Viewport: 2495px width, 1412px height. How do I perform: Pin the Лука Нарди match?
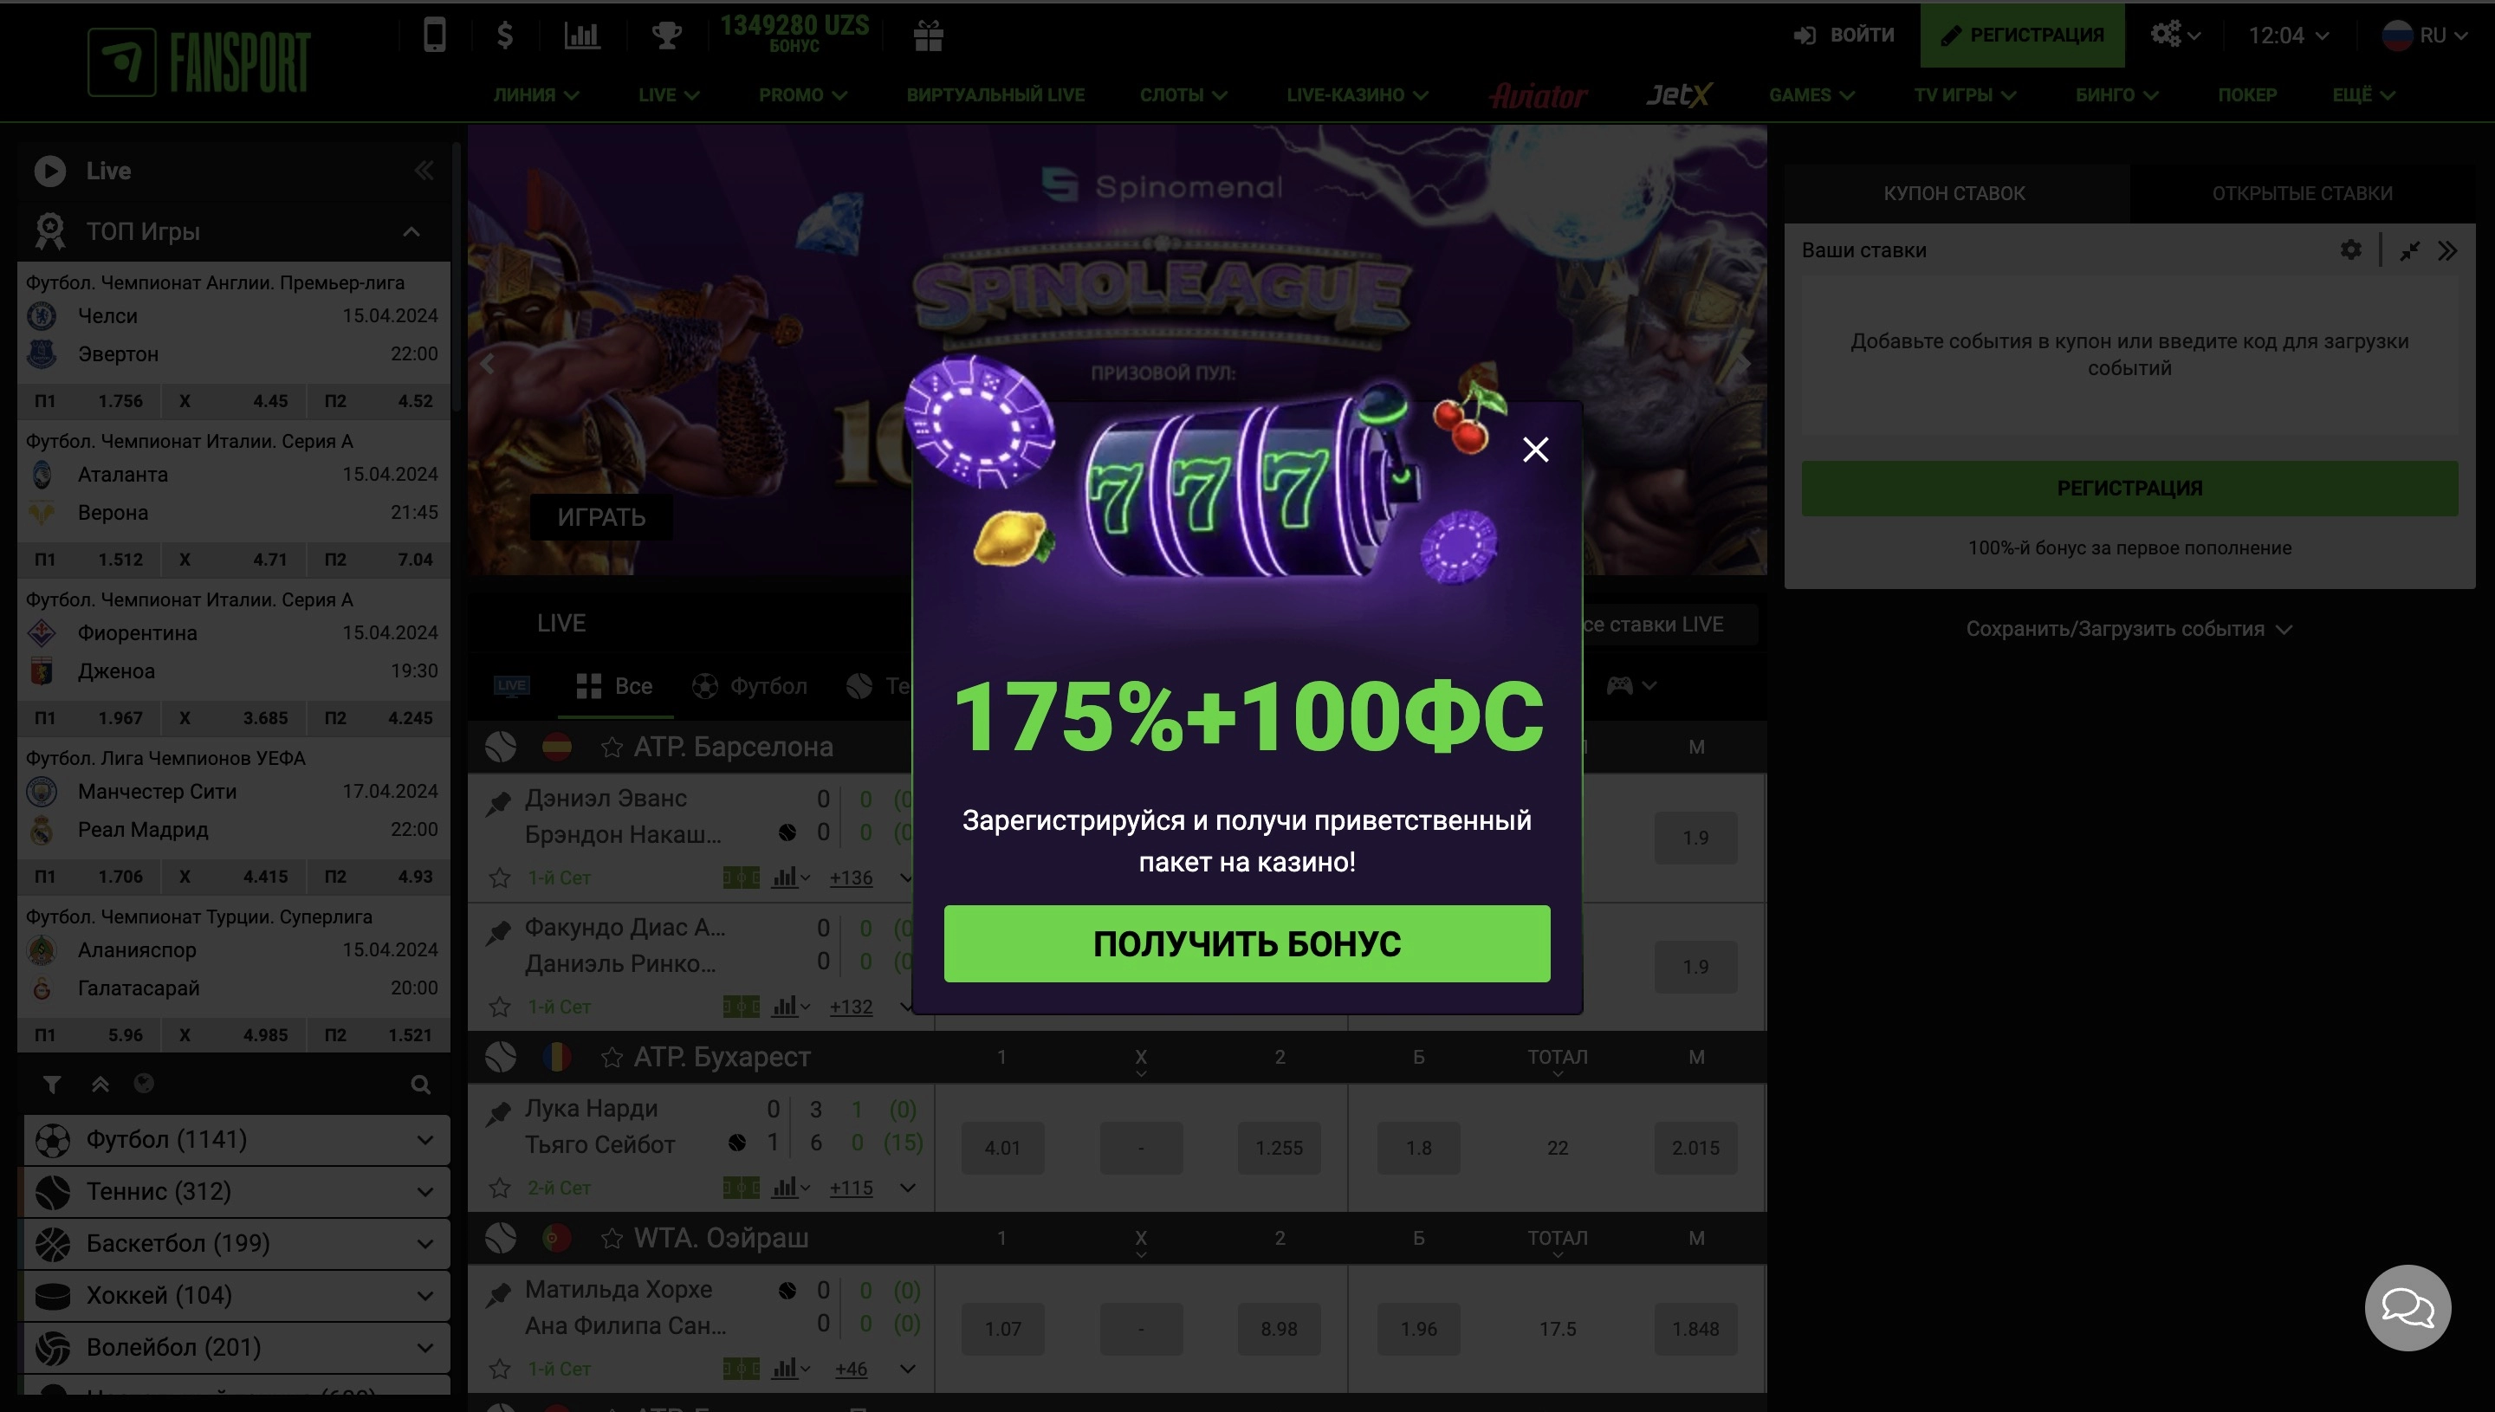click(498, 1112)
